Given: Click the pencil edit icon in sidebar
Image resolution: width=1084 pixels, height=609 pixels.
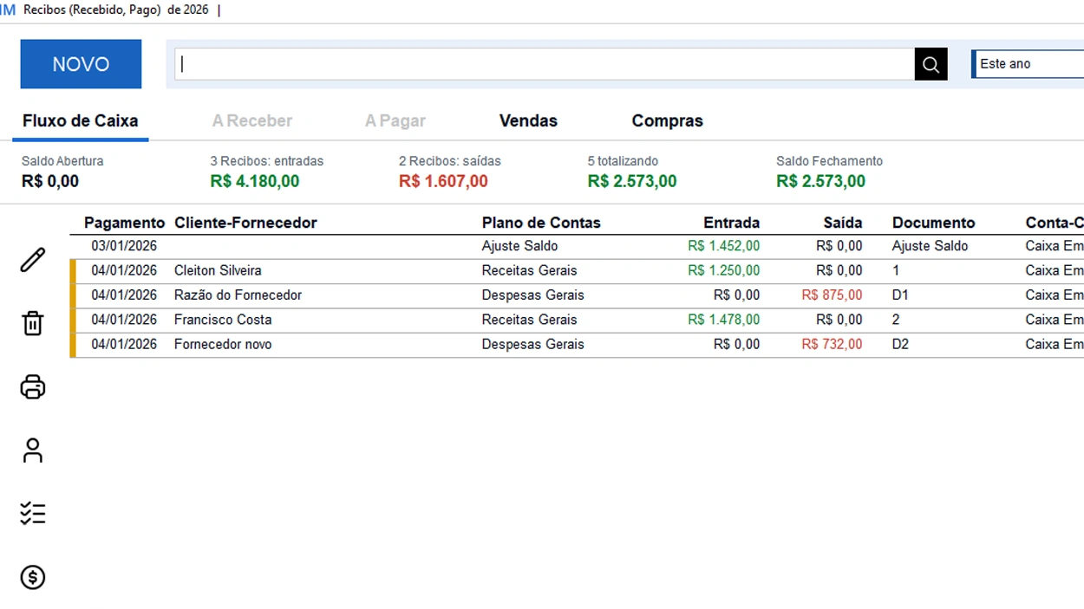Looking at the screenshot, I should coord(33,260).
